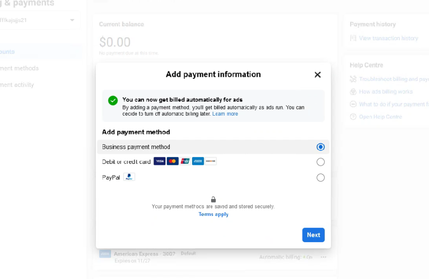Select Debit or credit card option
The width and height of the screenshot is (429, 279).
click(320, 162)
